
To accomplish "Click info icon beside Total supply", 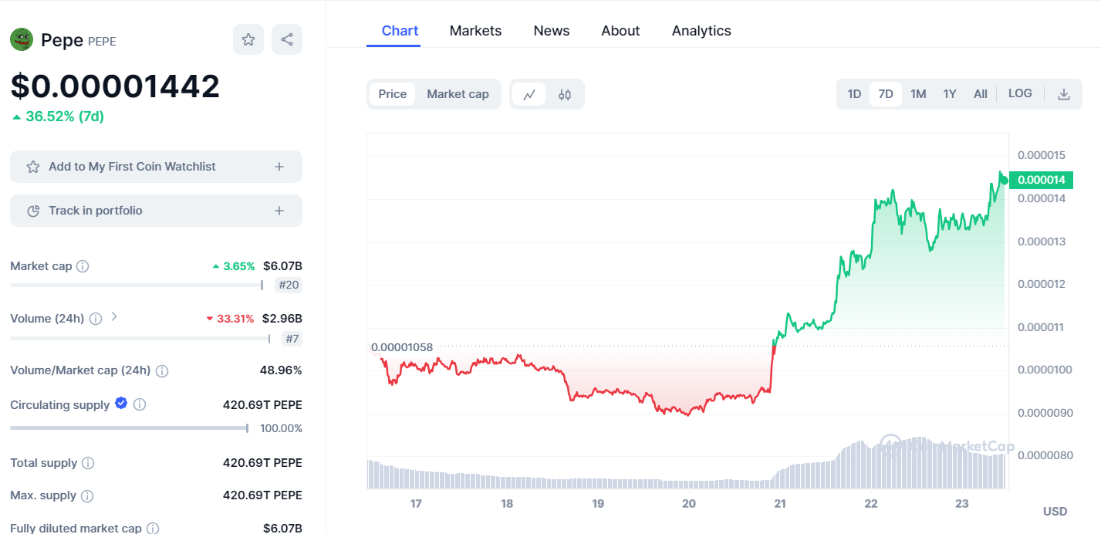I will pyautogui.click(x=88, y=463).
